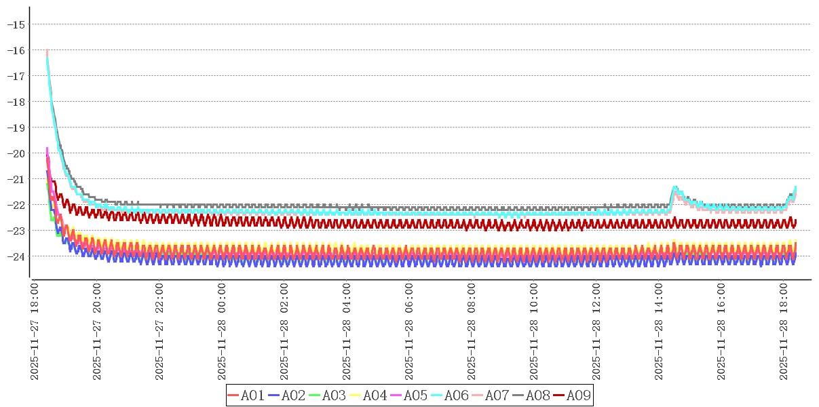Click the dark red A09 line at 08:00
The width and height of the screenshot is (819, 407).
click(472, 223)
